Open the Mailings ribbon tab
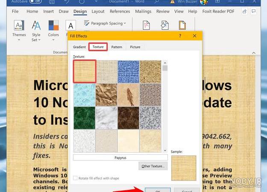The image size is (267, 192). (143, 11)
